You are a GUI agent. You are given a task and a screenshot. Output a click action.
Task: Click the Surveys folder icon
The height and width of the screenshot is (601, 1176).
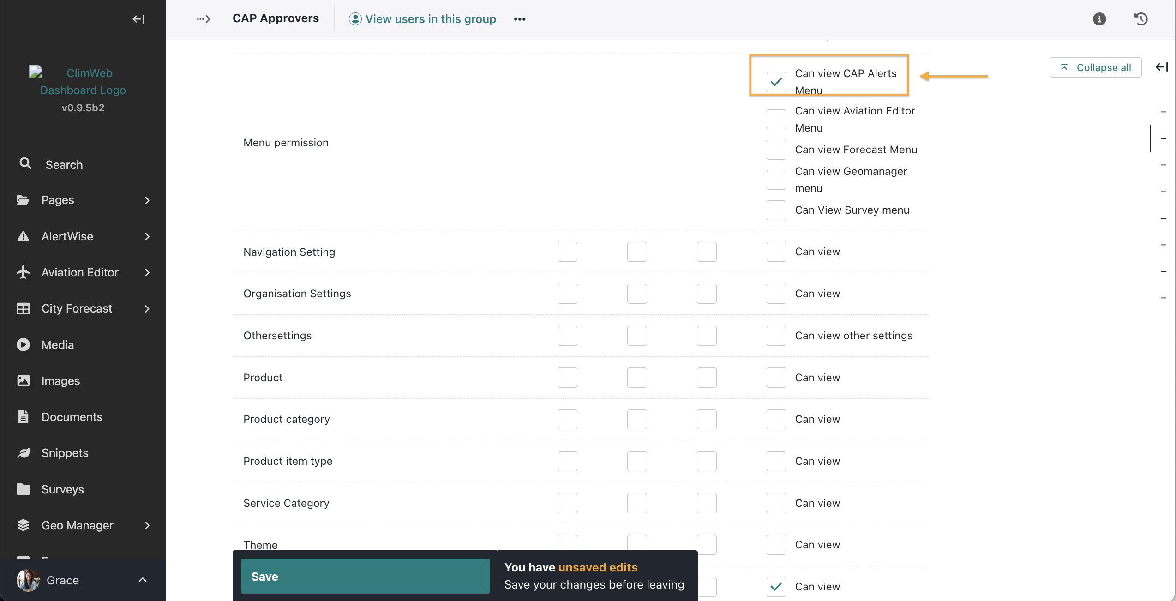(23, 489)
